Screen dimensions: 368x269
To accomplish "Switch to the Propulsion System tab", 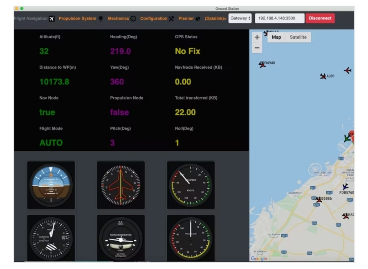I will pyautogui.click(x=77, y=18).
